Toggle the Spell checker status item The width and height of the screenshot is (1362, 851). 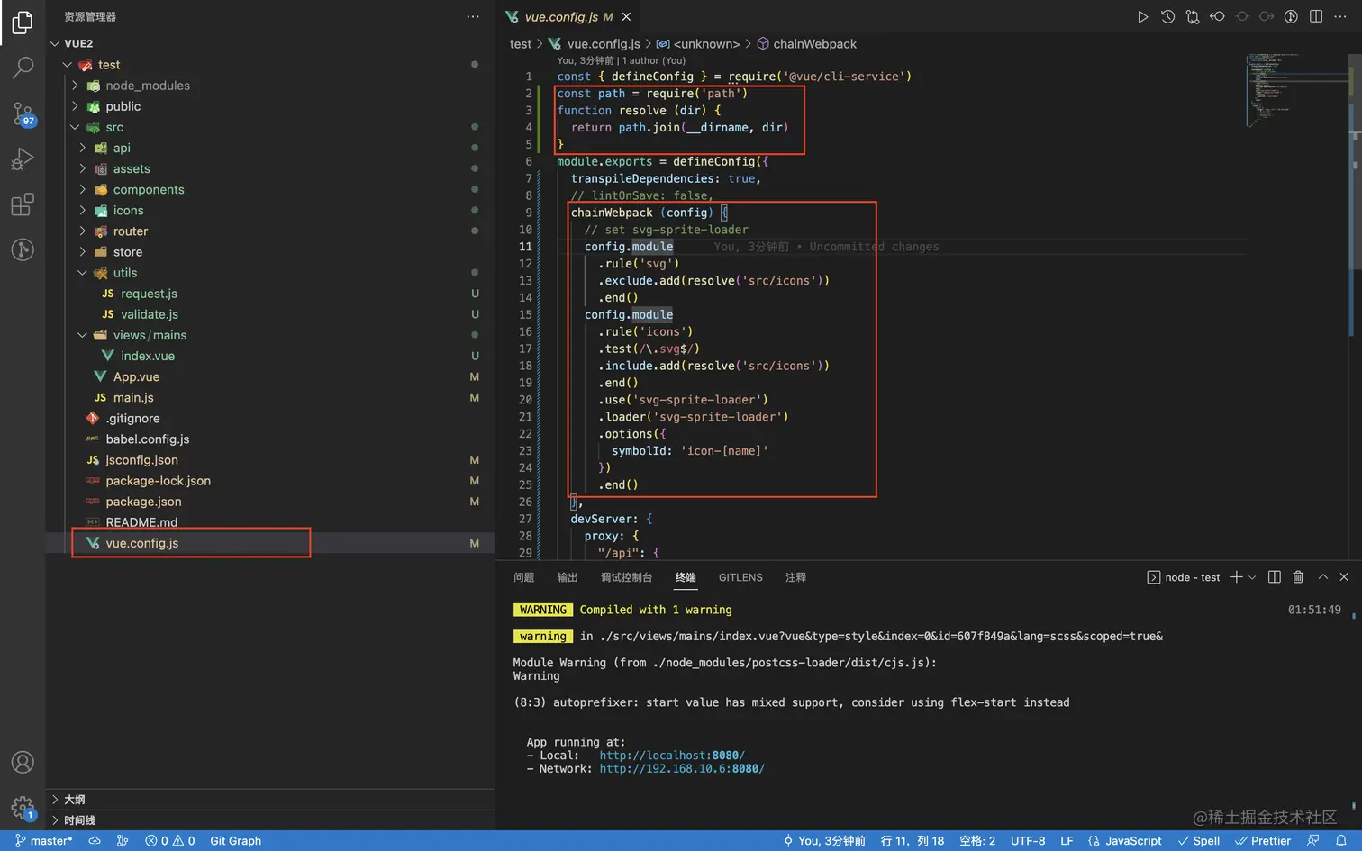1199,841
